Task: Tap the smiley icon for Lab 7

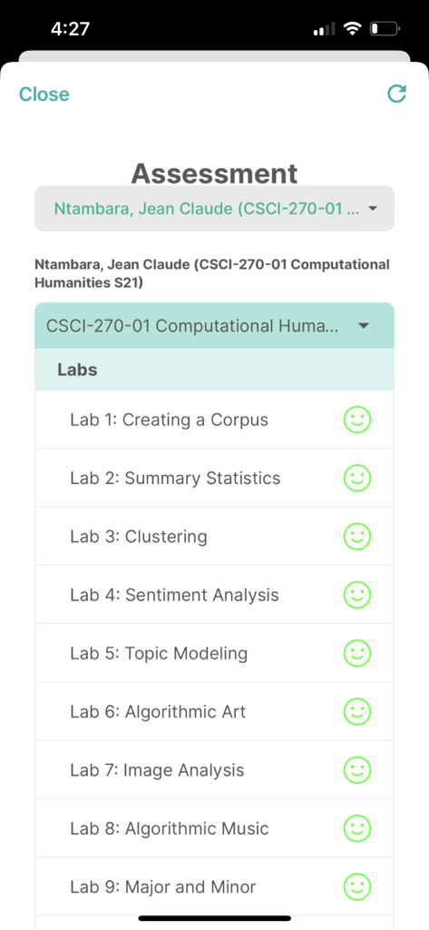Action: point(357,770)
